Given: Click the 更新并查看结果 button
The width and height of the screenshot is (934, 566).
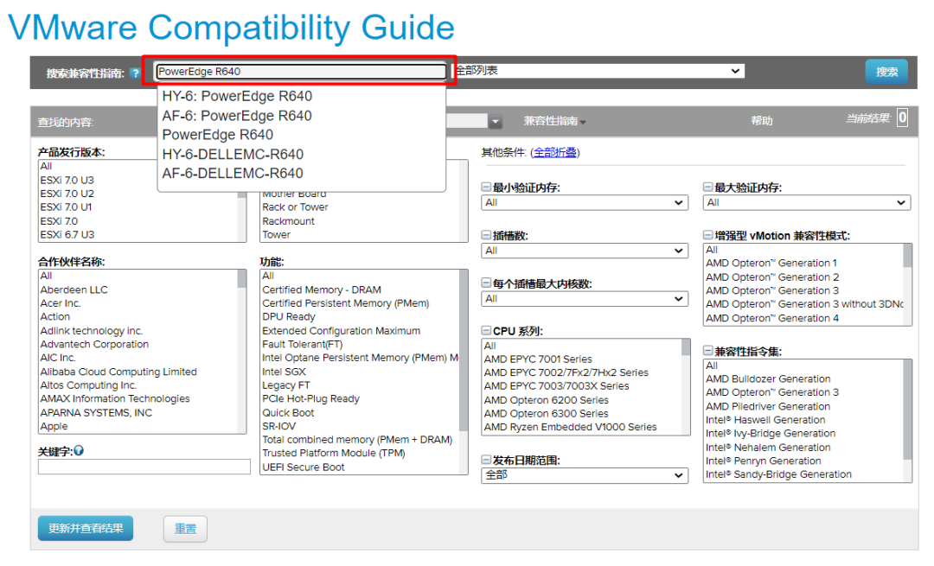Looking at the screenshot, I should [x=86, y=529].
